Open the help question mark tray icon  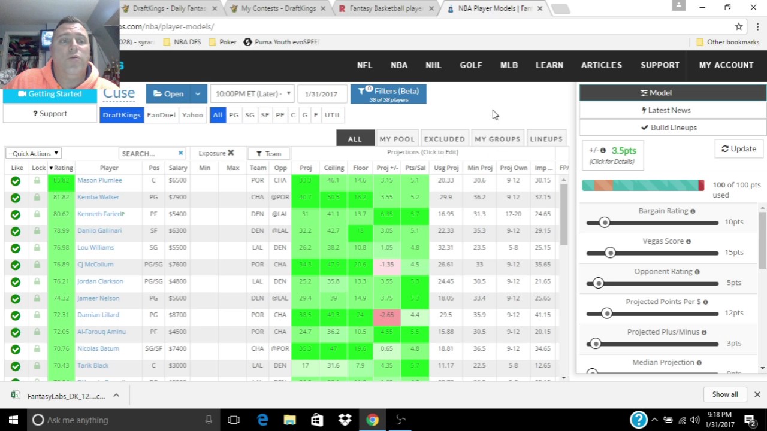[x=639, y=420]
